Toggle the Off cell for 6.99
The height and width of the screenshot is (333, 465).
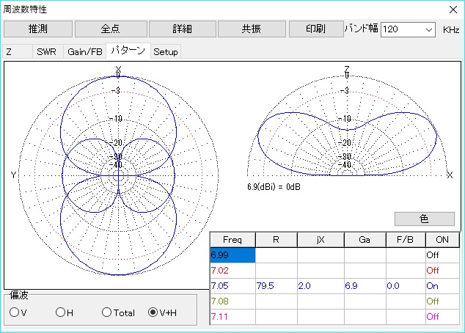(x=442, y=255)
